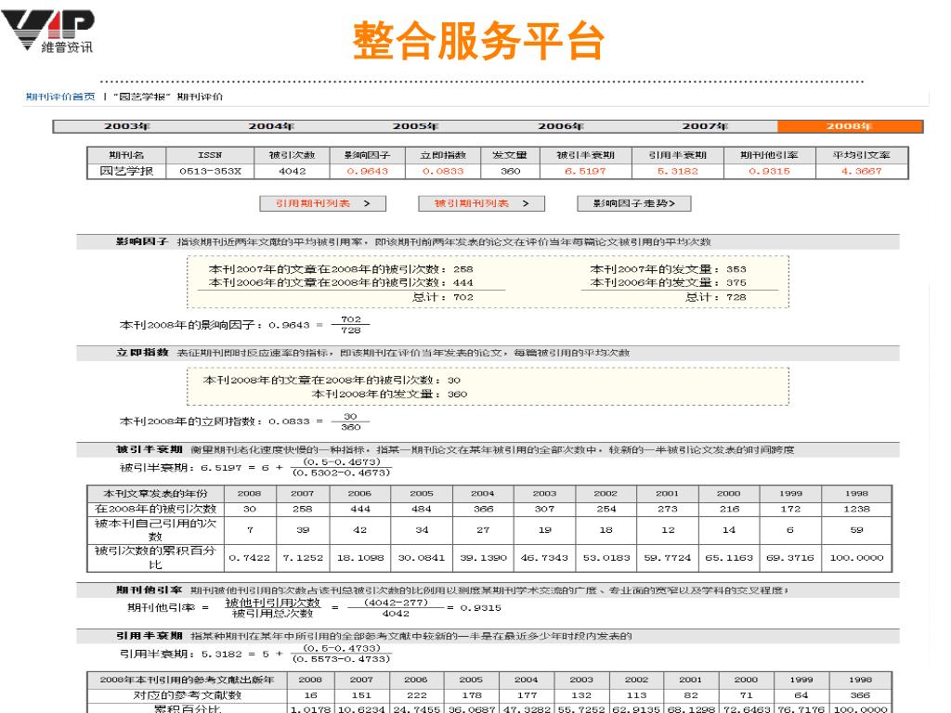Select the 2004年 year tab
The width and height of the screenshot is (951, 713).
271,126
